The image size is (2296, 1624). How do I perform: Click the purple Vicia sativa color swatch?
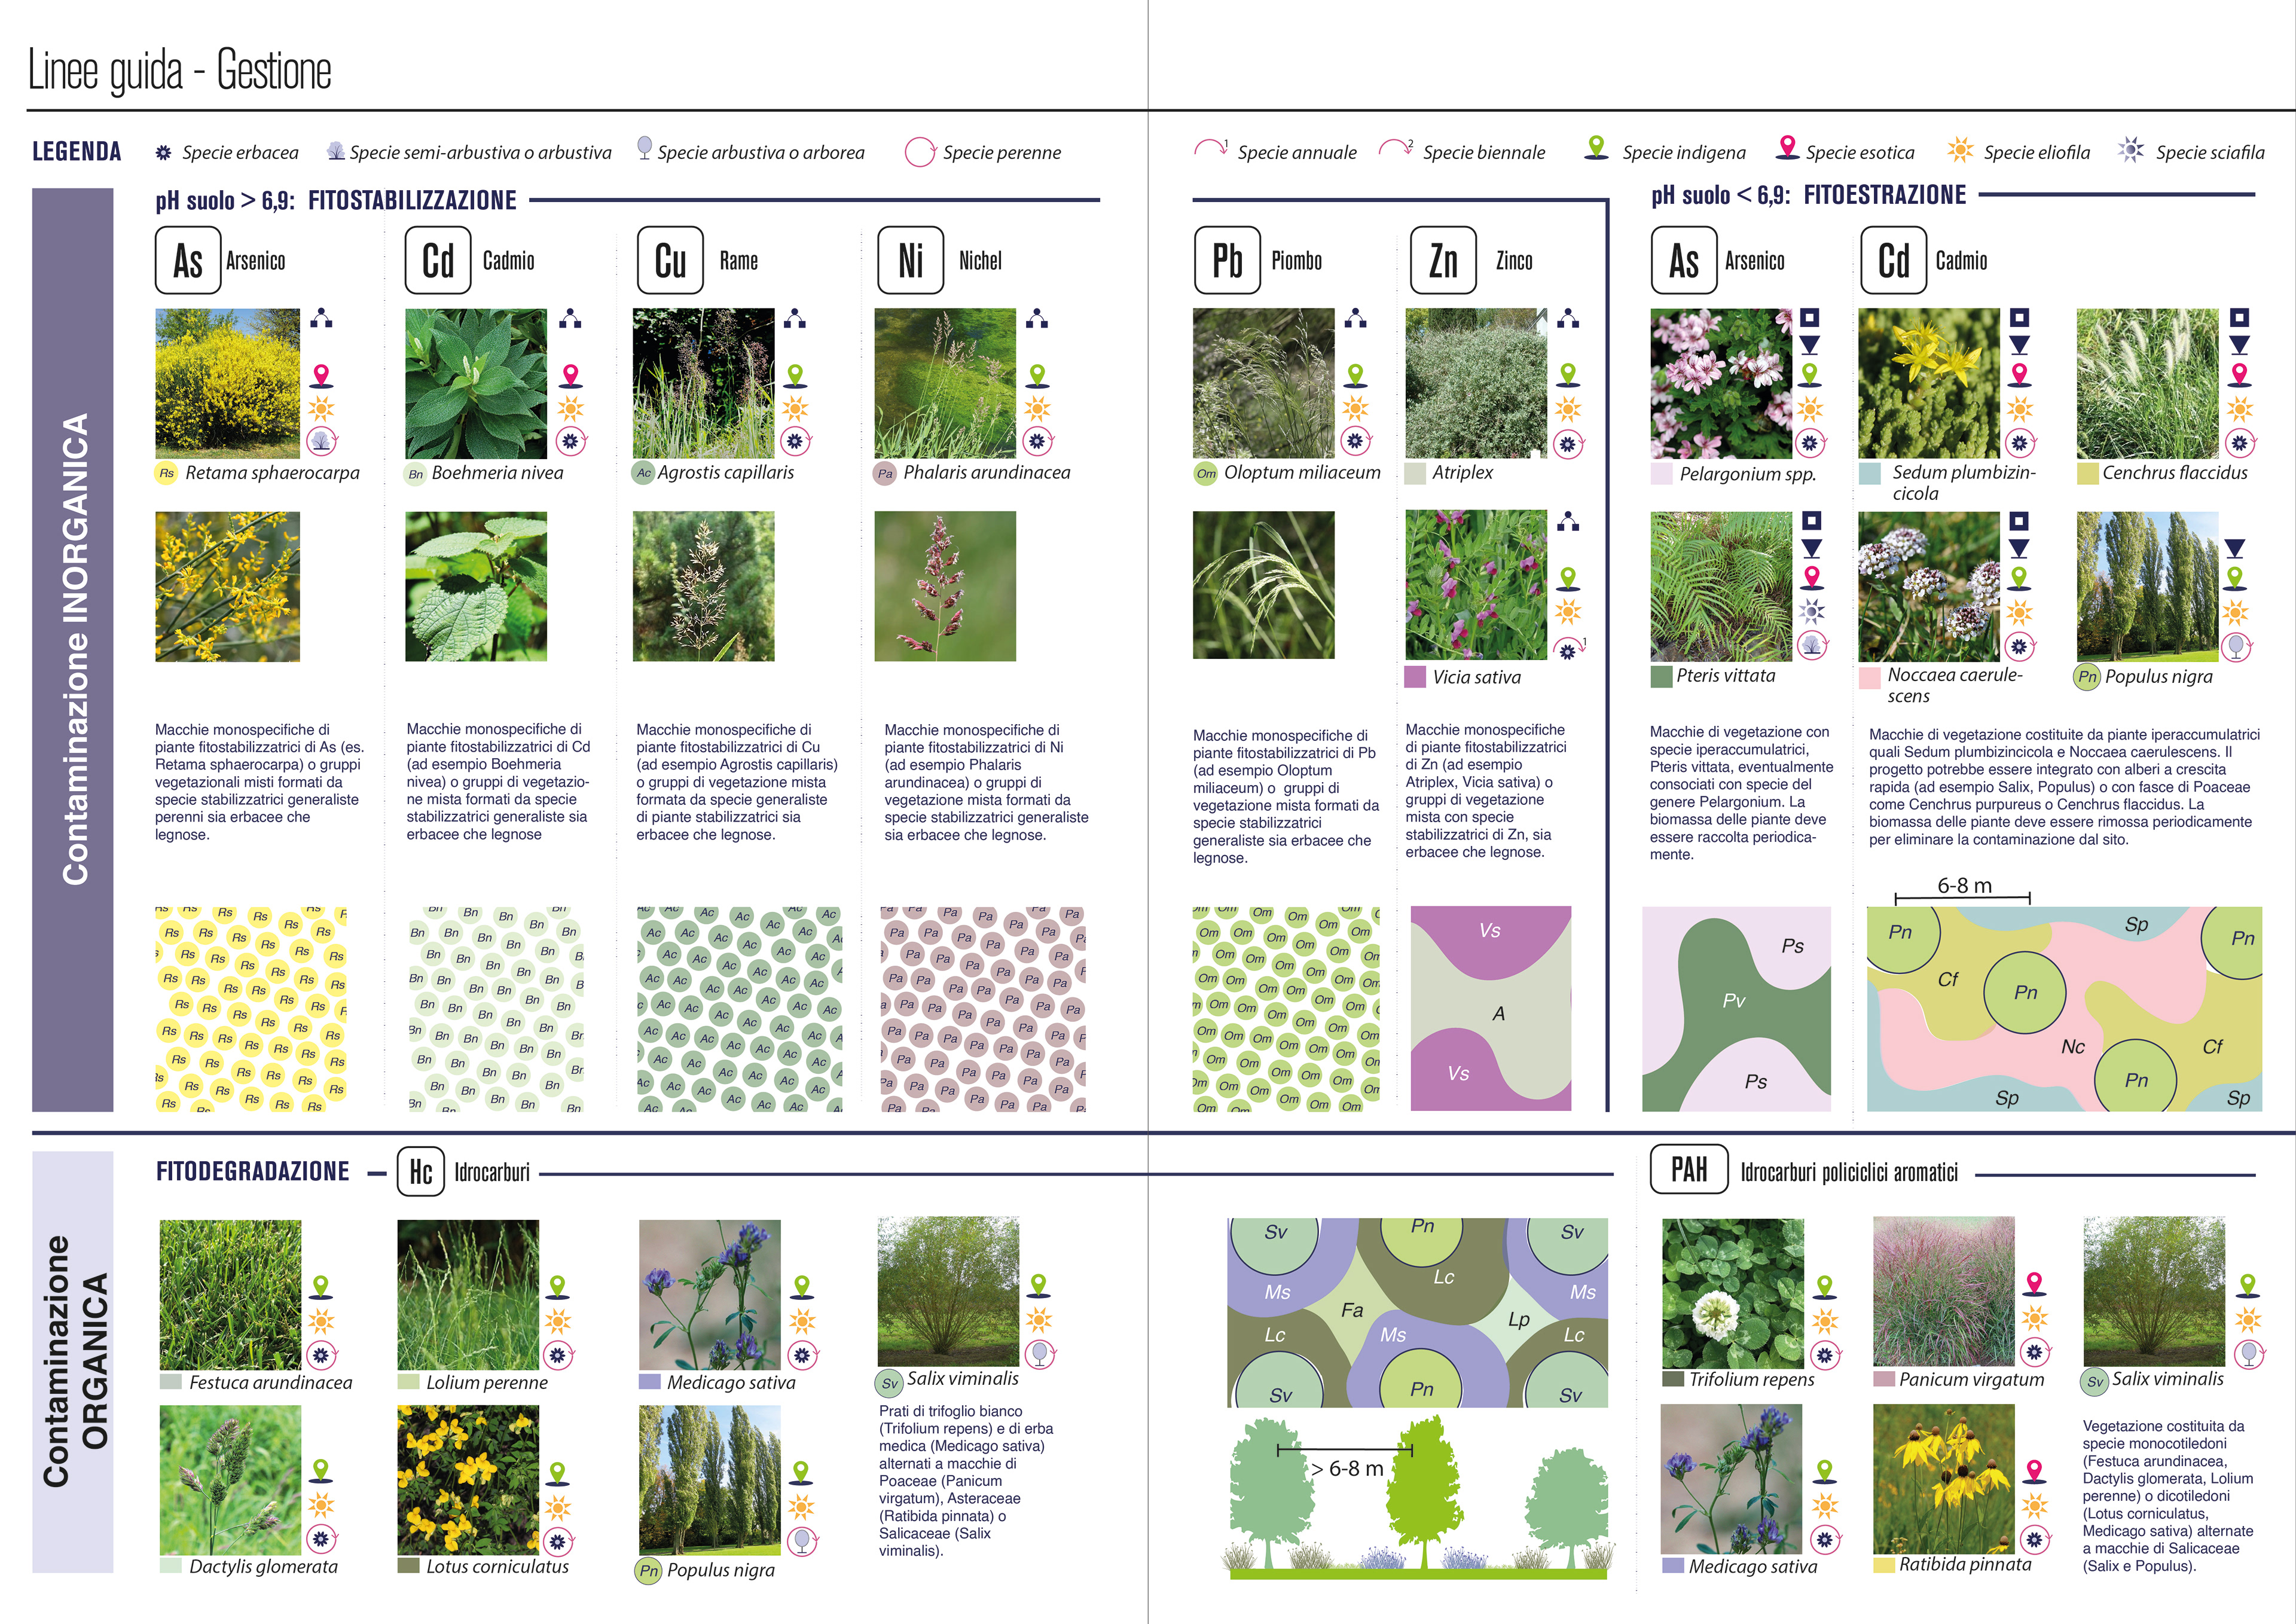click(1415, 677)
